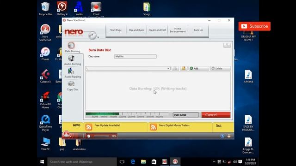Image resolution: width=296 pixels, height=166 pixels.
Task: Click the Add files button
Action: tap(199, 68)
